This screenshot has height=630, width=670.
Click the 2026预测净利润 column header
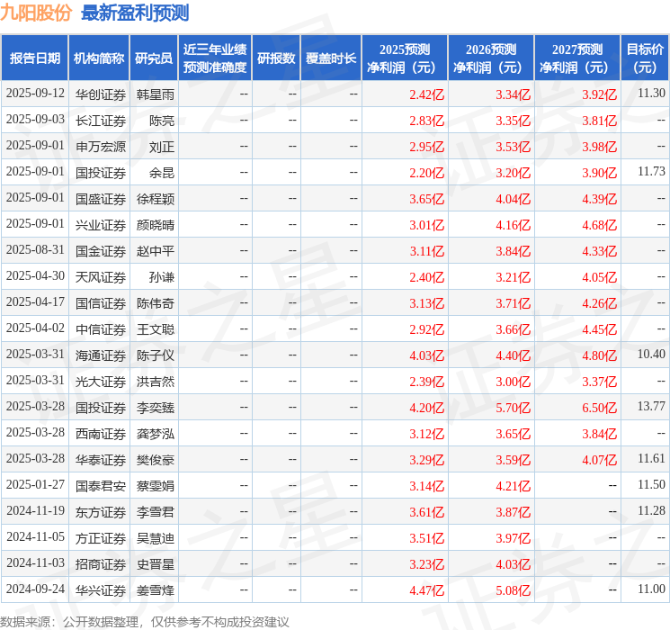pos(491,58)
